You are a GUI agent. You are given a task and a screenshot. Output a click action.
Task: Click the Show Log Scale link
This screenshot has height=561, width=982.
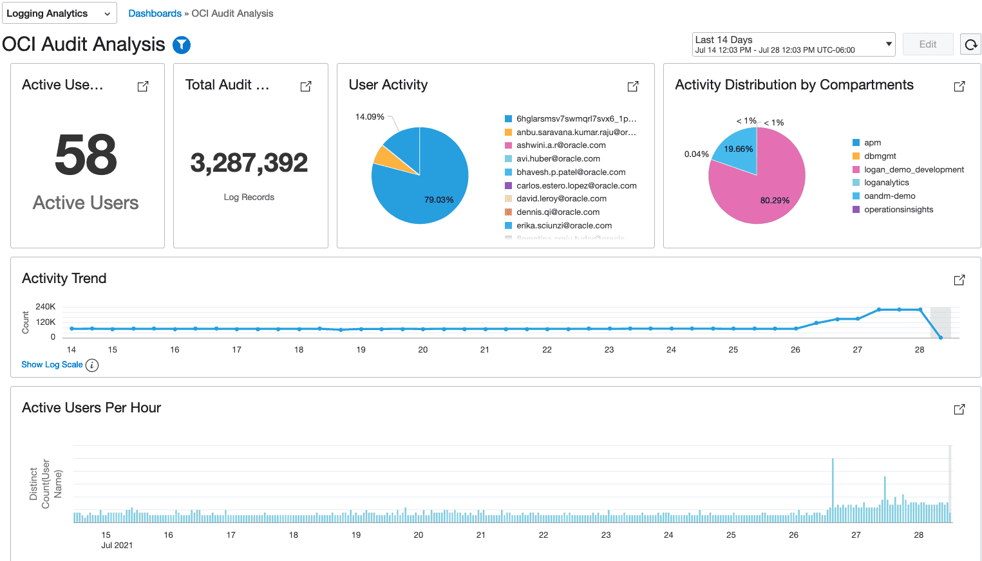pos(52,365)
